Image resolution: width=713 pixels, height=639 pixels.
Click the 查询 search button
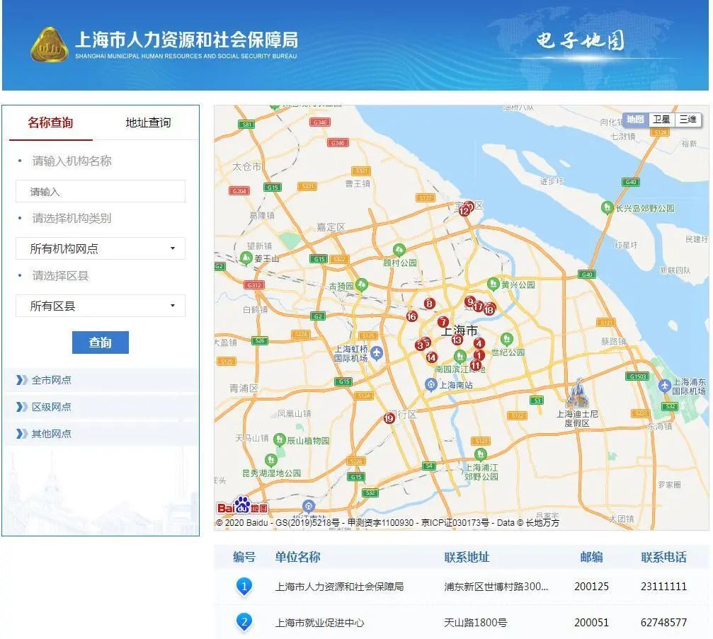[101, 342]
